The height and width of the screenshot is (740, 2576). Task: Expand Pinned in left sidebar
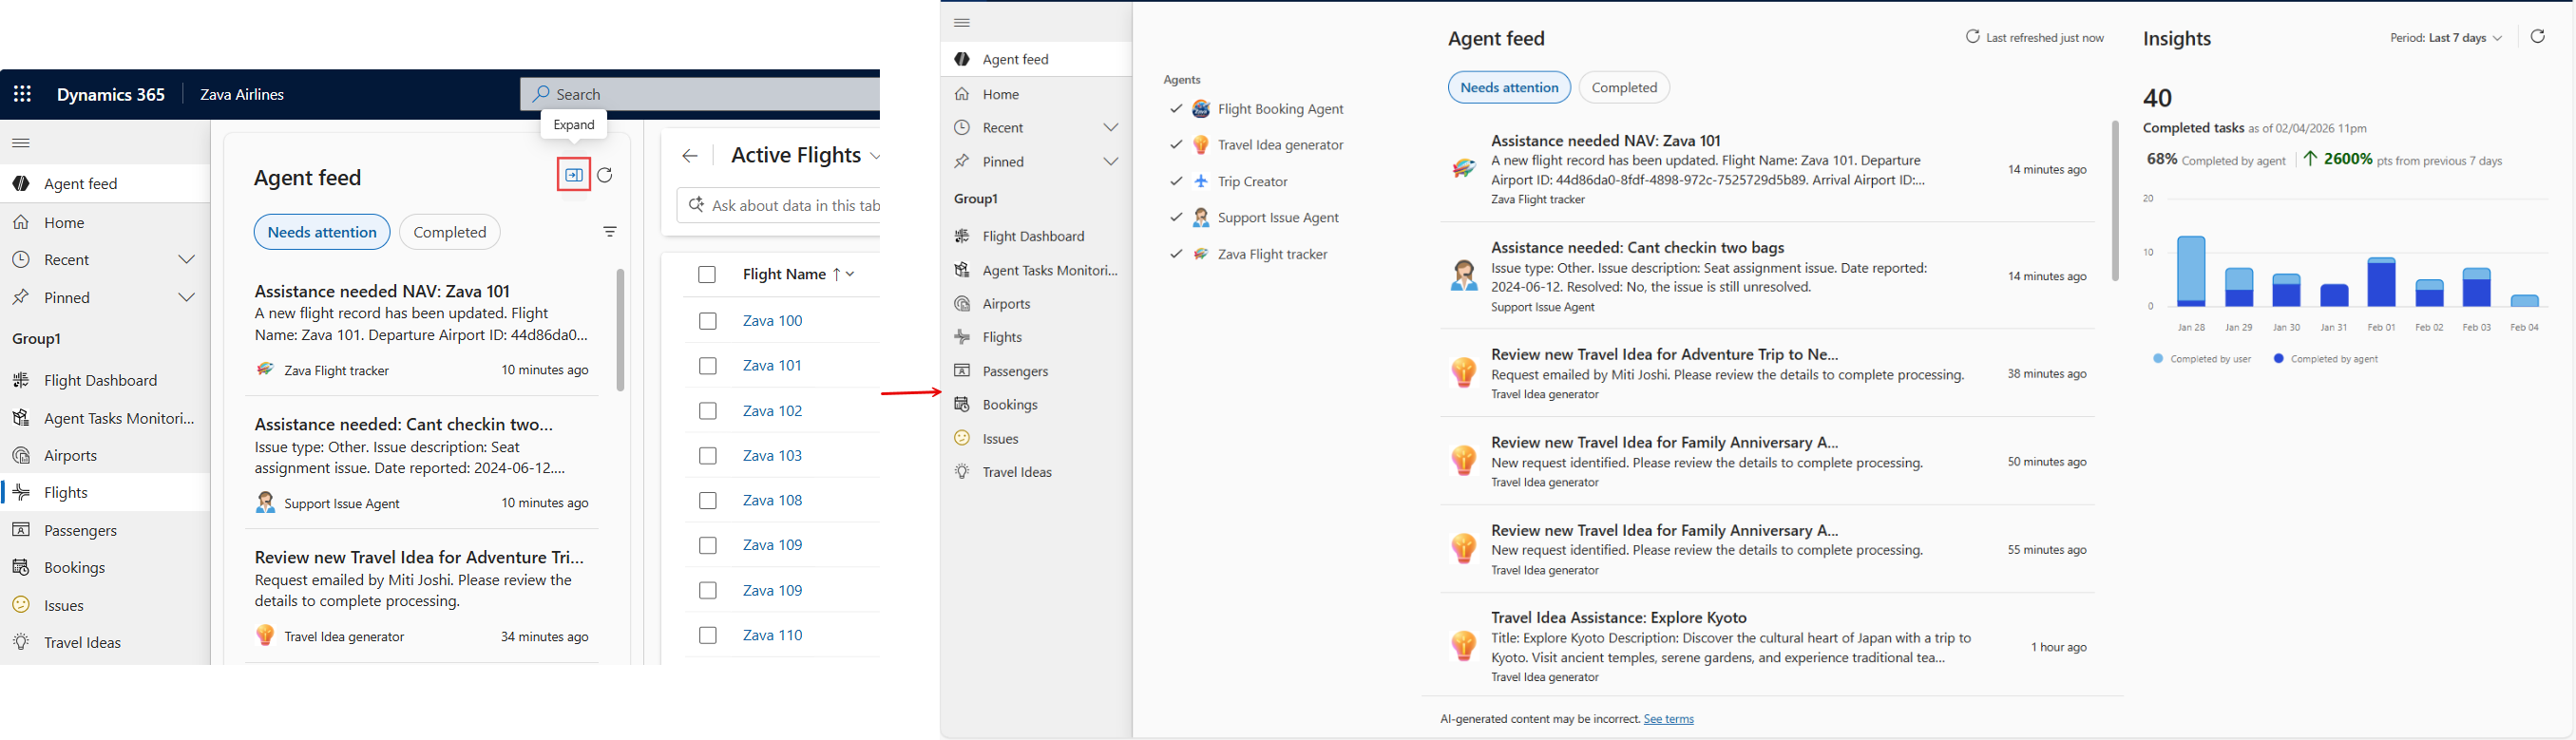pos(187,297)
